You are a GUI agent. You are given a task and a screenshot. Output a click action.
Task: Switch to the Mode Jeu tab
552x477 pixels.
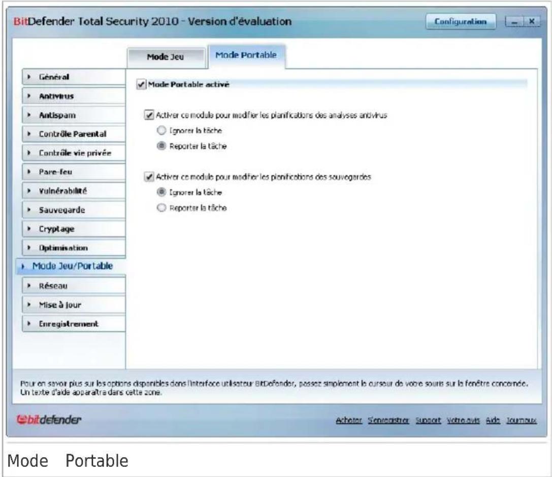coord(166,57)
